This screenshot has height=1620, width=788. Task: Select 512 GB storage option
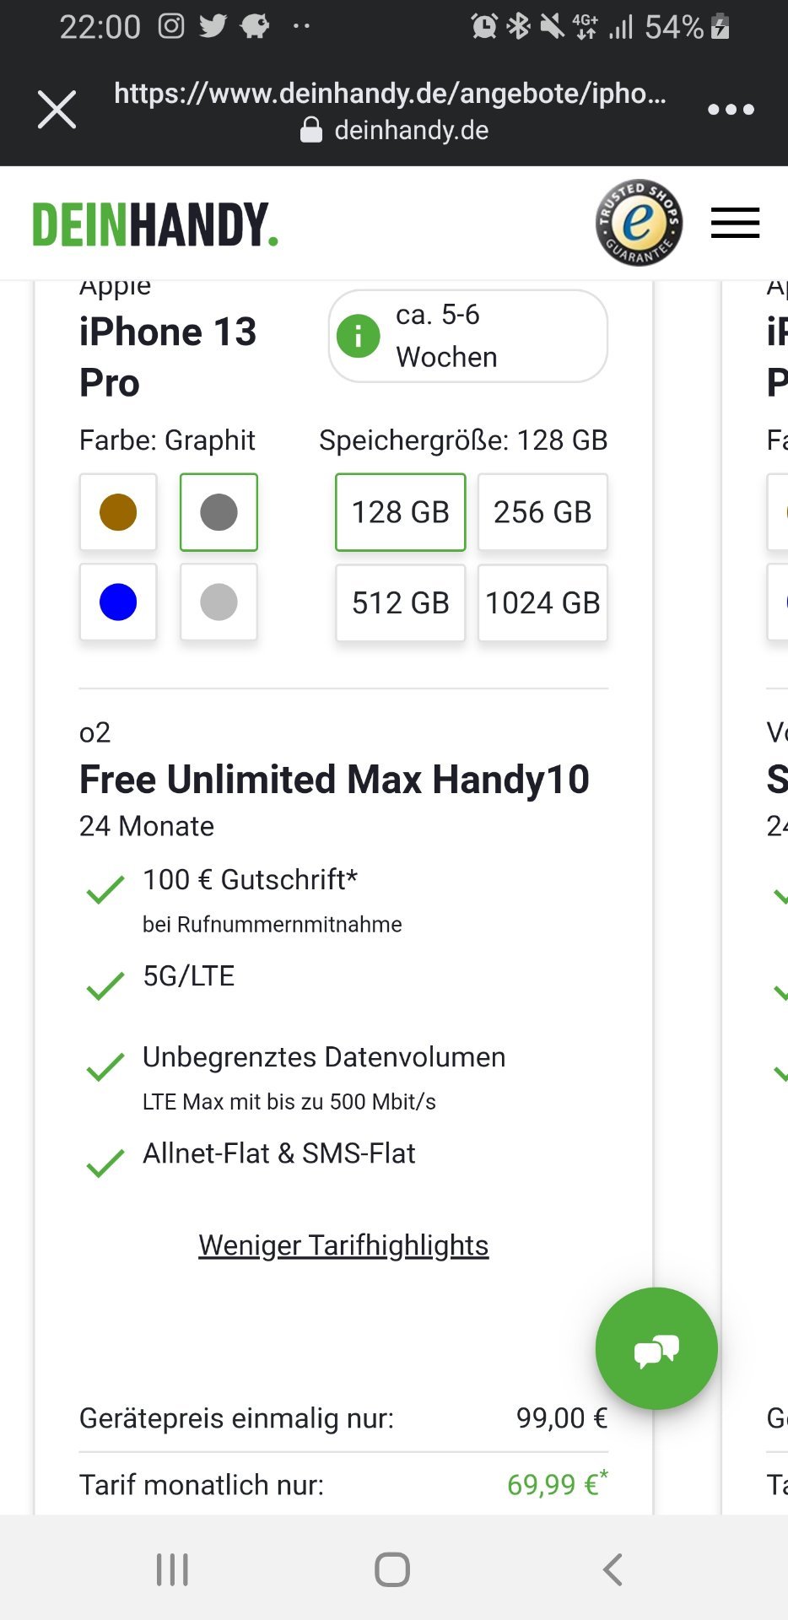[401, 602]
